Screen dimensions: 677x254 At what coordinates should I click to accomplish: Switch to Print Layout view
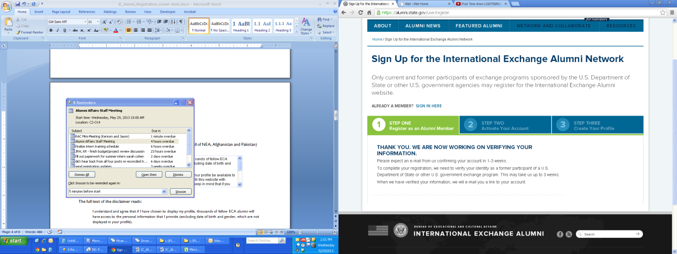260,232
